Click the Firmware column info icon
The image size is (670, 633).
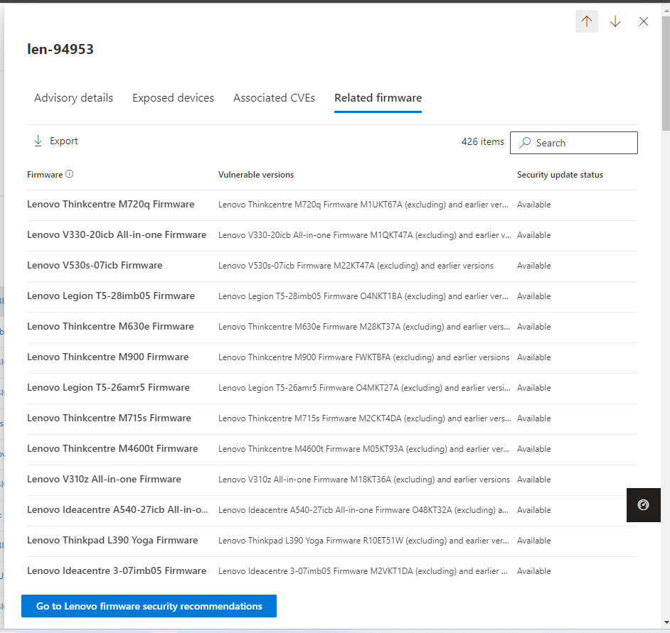[69, 174]
